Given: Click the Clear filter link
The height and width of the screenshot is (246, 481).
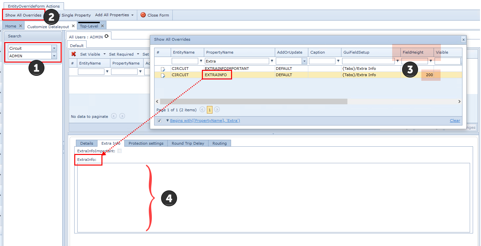Looking at the screenshot, I should [x=455, y=121].
